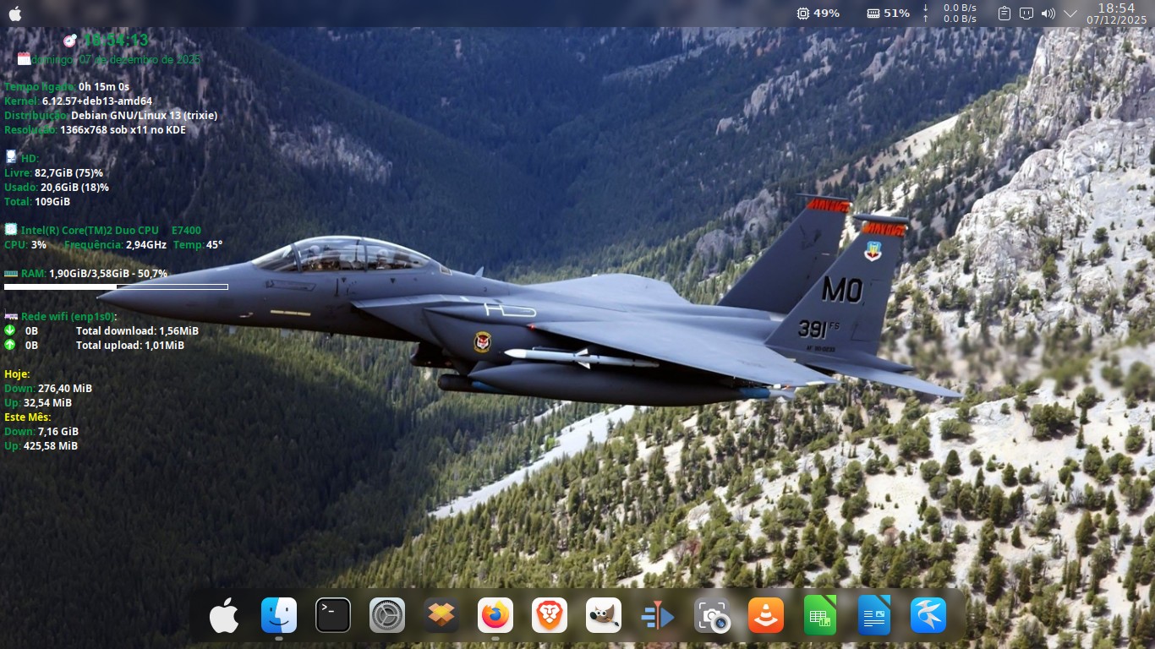Image resolution: width=1155 pixels, height=649 pixels.
Task: Launch the screenshot camera tool in dock
Action: coord(712,615)
